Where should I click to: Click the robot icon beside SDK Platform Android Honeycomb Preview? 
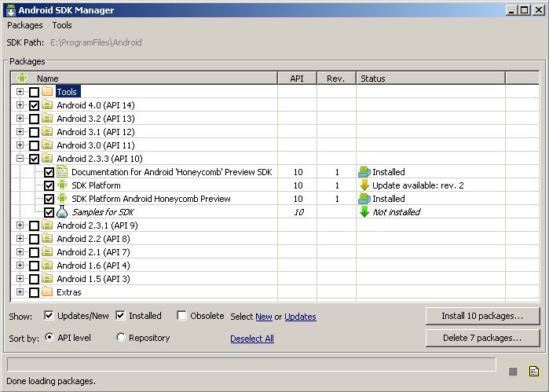tap(62, 198)
